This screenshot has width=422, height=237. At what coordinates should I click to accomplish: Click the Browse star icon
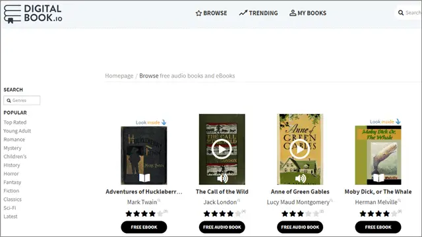point(198,13)
